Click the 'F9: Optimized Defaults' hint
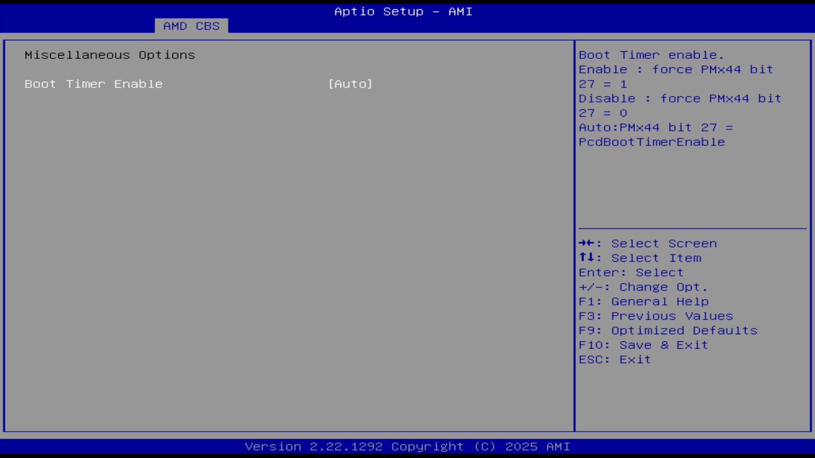 pos(668,331)
